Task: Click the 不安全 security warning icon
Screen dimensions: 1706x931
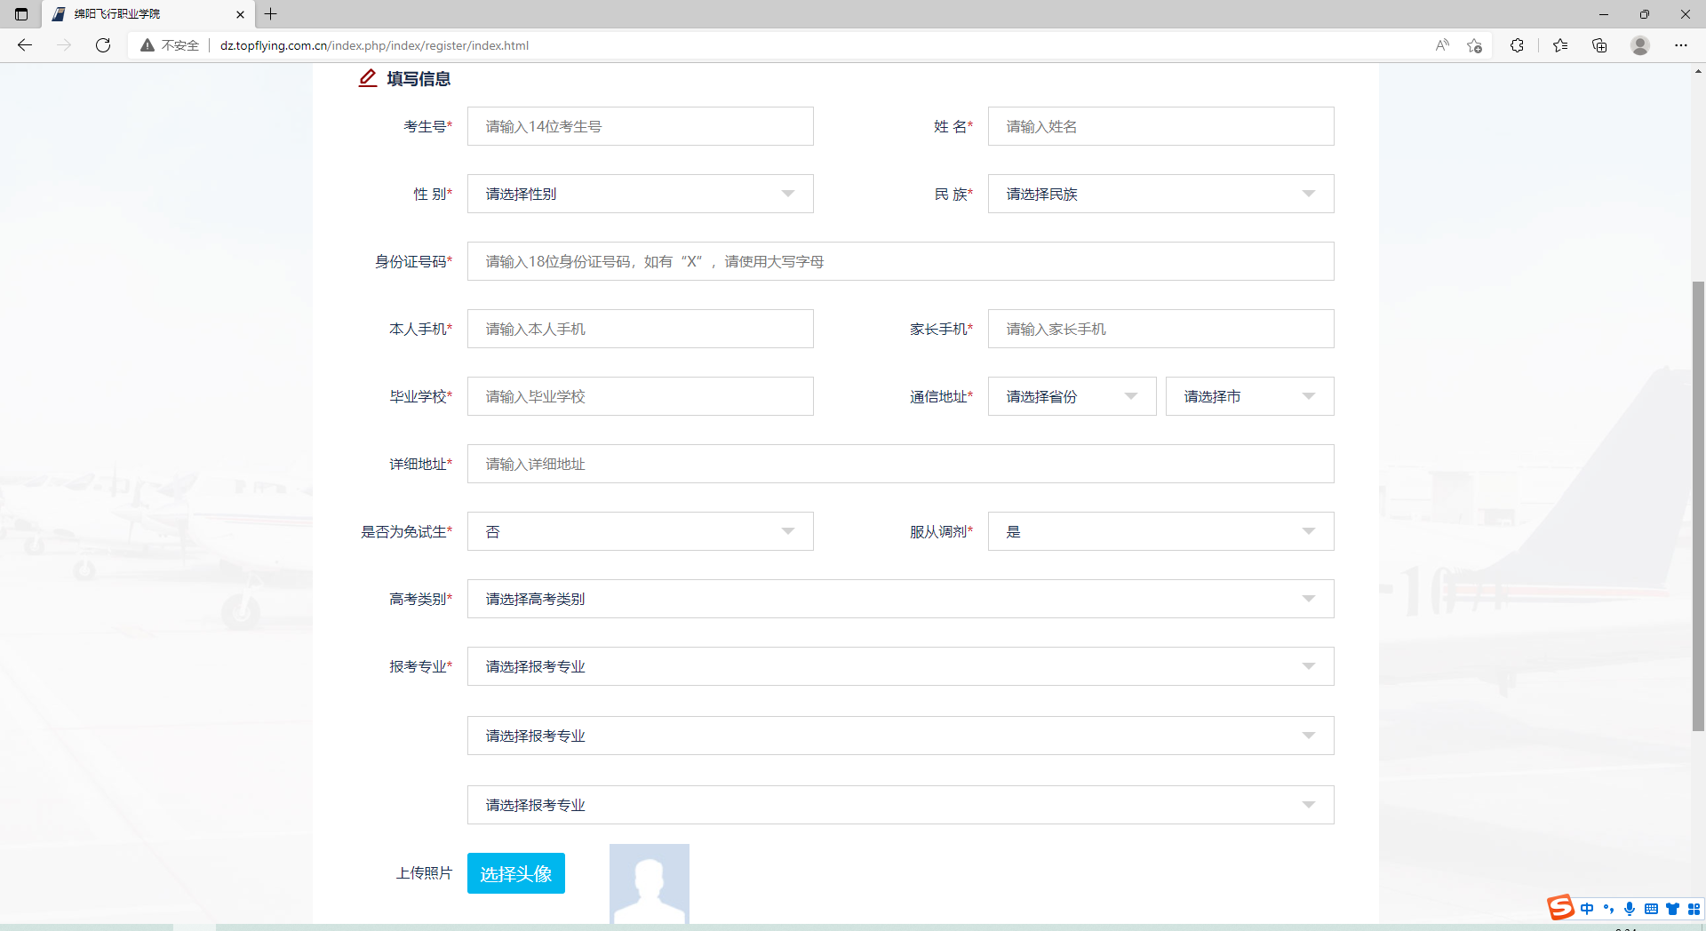Action: [x=147, y=45]
